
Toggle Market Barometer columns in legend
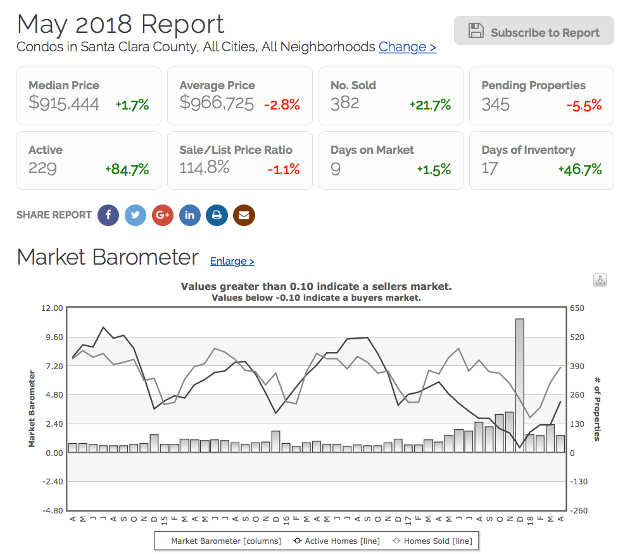(221, 541)
